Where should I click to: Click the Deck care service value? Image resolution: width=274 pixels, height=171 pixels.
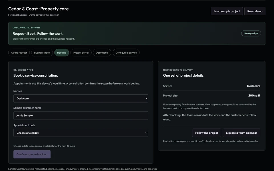pos(253,86)
